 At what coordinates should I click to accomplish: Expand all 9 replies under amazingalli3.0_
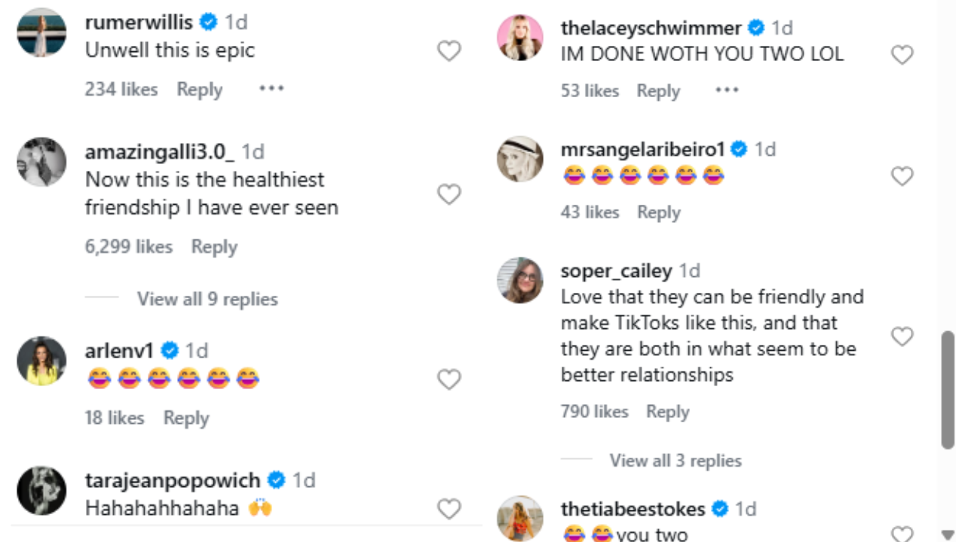coord(207,299)
